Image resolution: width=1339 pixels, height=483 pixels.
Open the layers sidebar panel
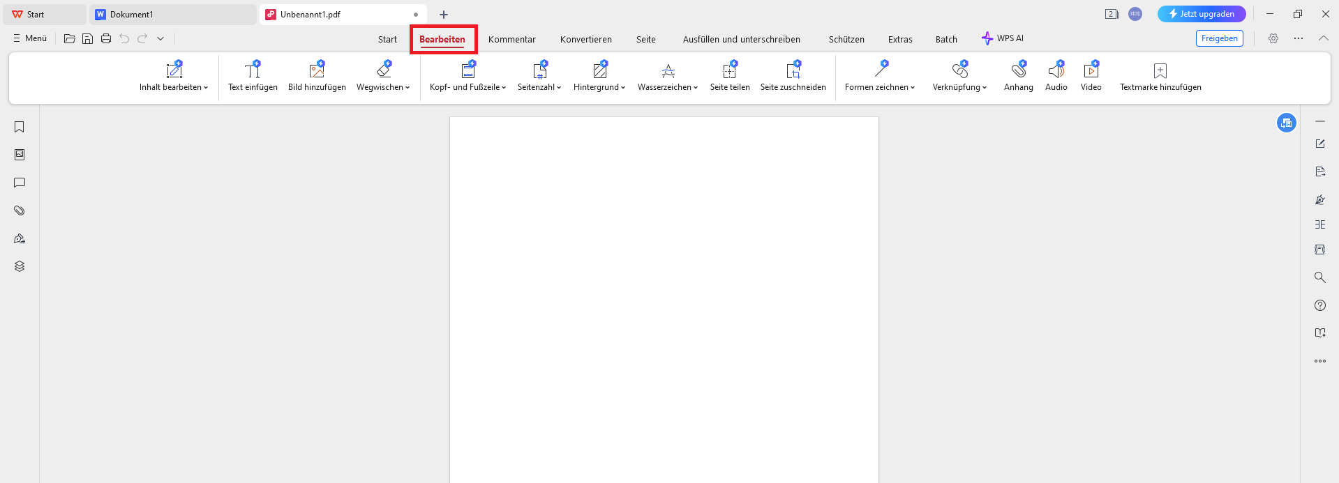click(x=20, y=266)
